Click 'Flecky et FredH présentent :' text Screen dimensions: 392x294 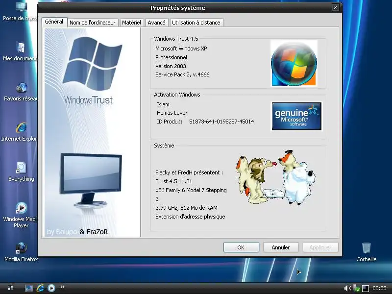(x=189, y=172)
